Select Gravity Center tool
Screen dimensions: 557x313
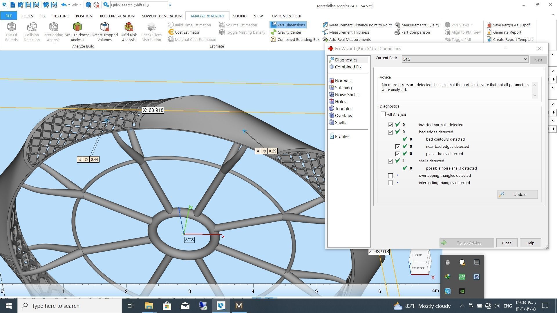pos(289,32)
